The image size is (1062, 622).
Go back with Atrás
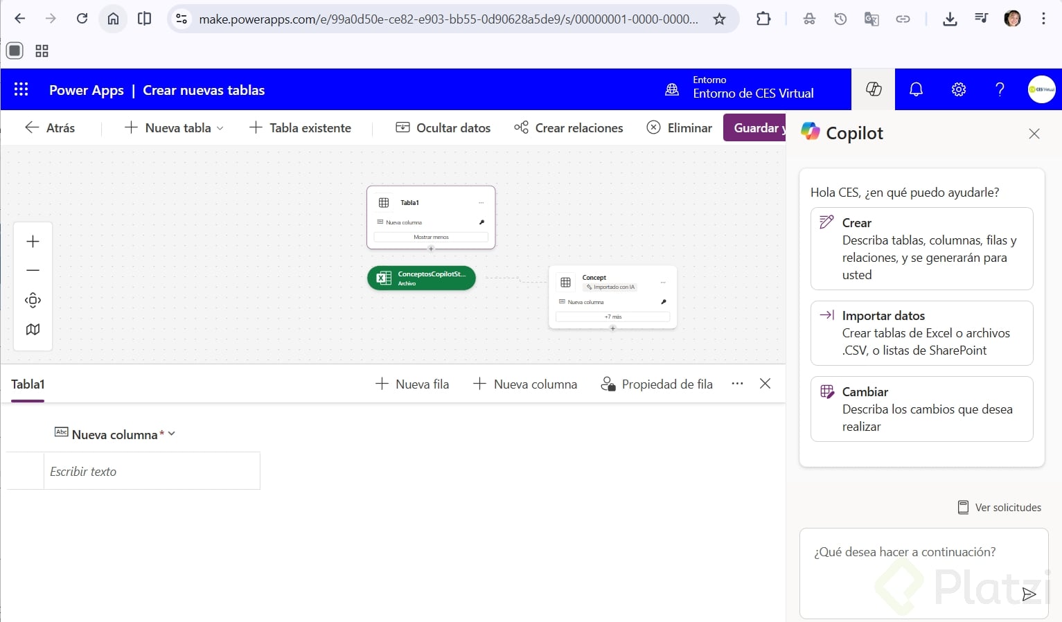tap(50, 128)
